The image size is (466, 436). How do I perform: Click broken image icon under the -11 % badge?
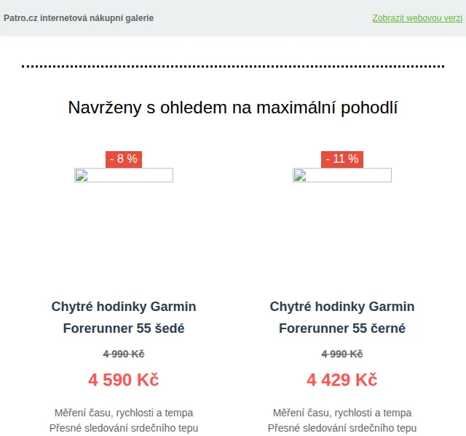pyautogui.click(x=300, y=175)
